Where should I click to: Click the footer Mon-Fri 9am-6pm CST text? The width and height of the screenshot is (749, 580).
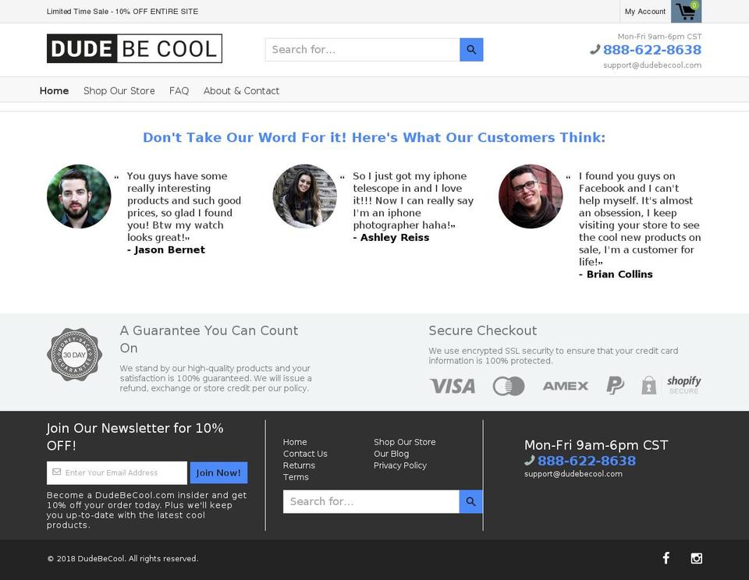(596, 445)
